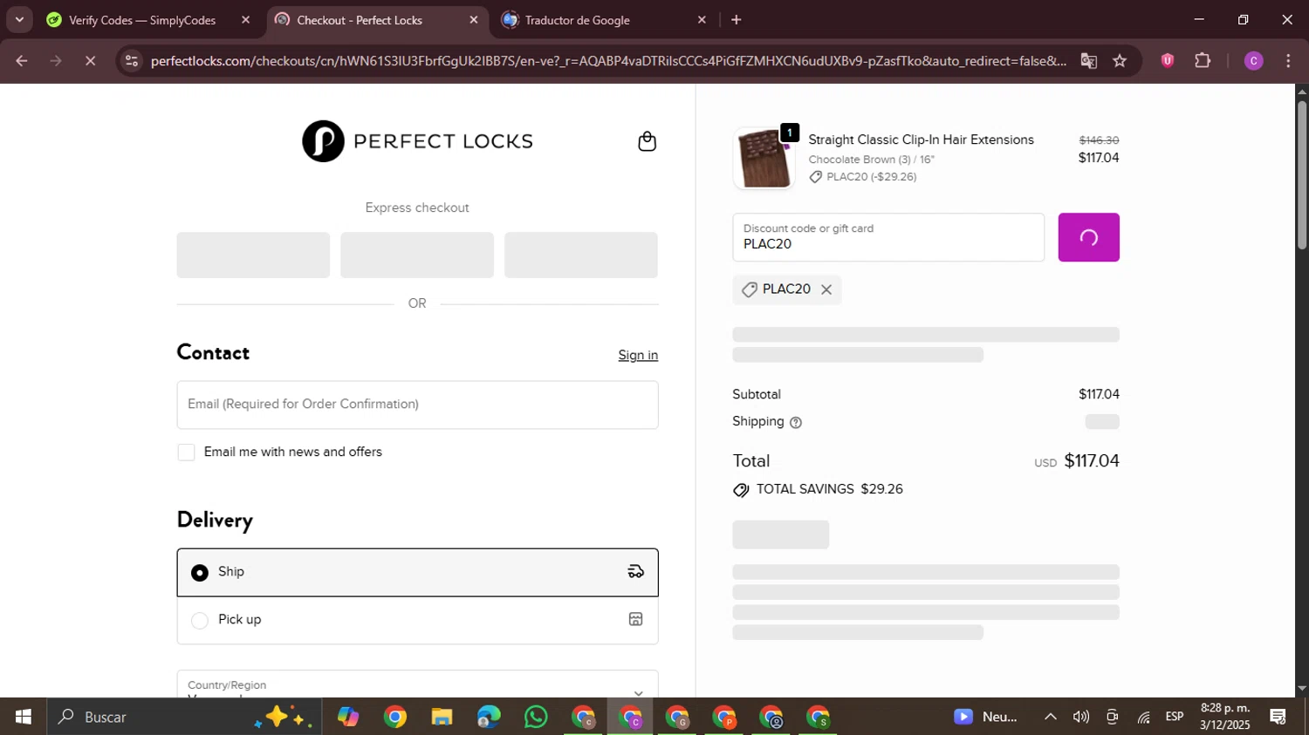Click the shipping help question icon
Viewport: 1309px width, 735px height.
click(x=796, y=423)
